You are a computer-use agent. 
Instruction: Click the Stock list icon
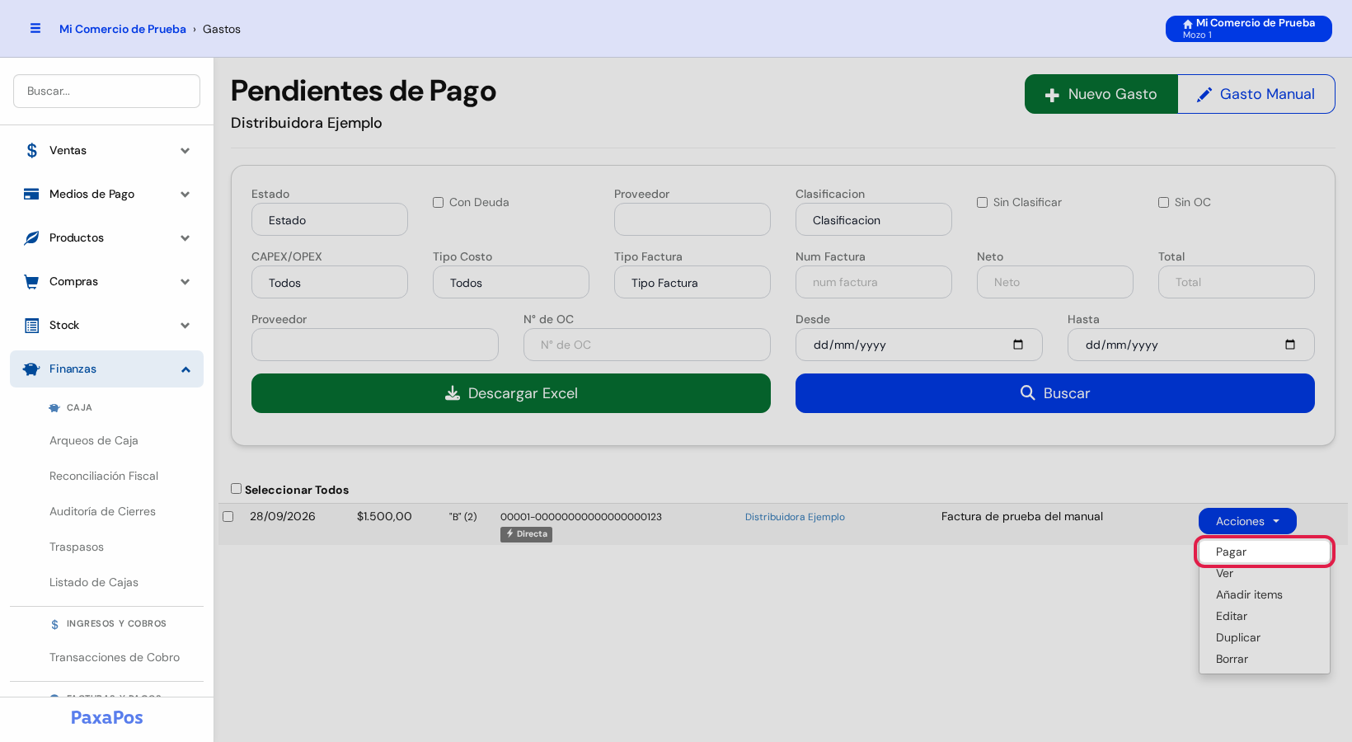pos(31,325)
